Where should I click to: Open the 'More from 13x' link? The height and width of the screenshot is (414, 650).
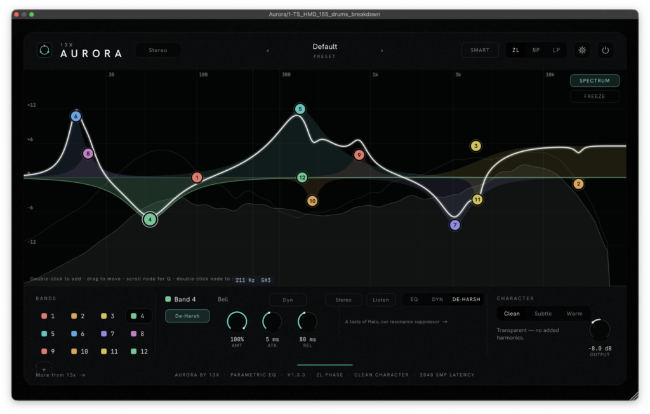pyautogui.click(x=60, y=375)
